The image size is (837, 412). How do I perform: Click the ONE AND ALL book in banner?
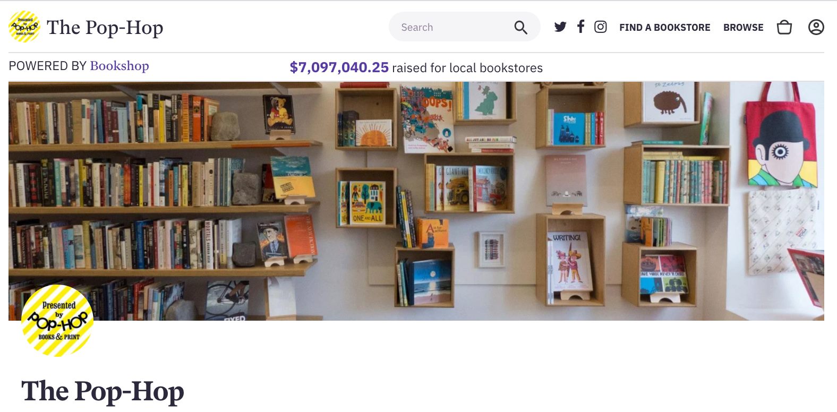pyautogui.click(x=368, y=203)
